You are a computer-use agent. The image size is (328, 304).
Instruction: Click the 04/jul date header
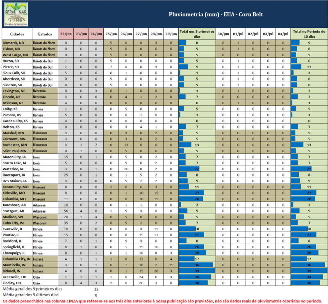(282, 34)
